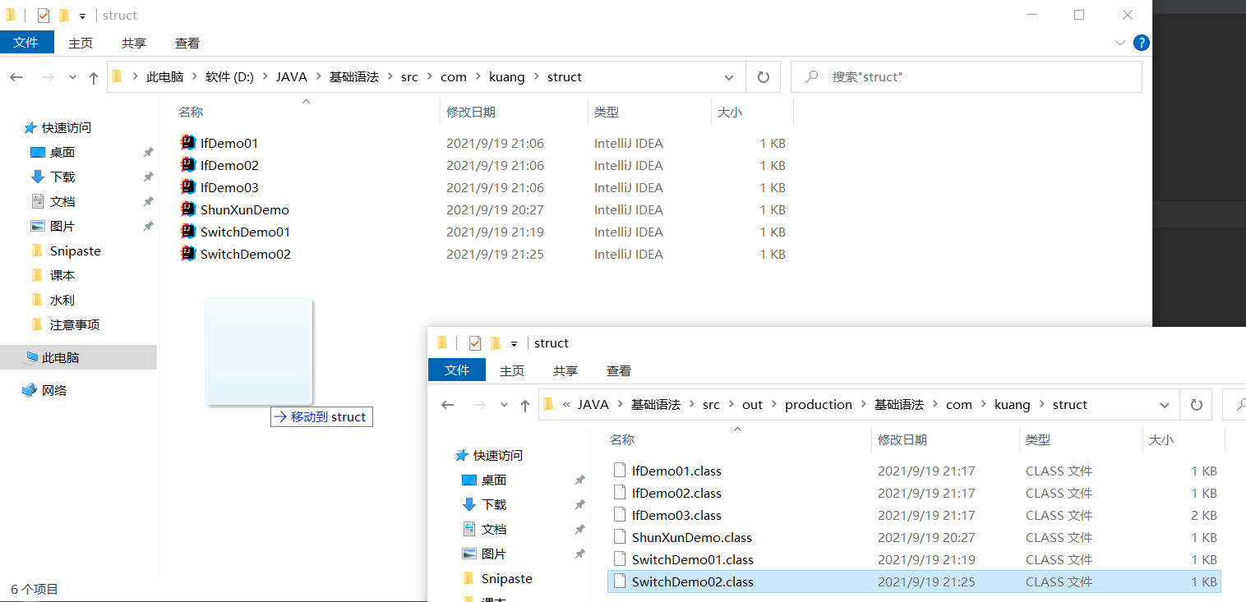Select IfDemo03 file icon in back window
This screenshot has height=602, width=1246.
[188, 187]
